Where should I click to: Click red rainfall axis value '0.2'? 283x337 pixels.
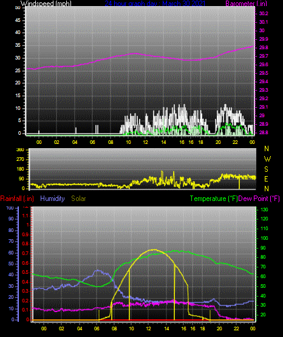click(x=26, y=301)
